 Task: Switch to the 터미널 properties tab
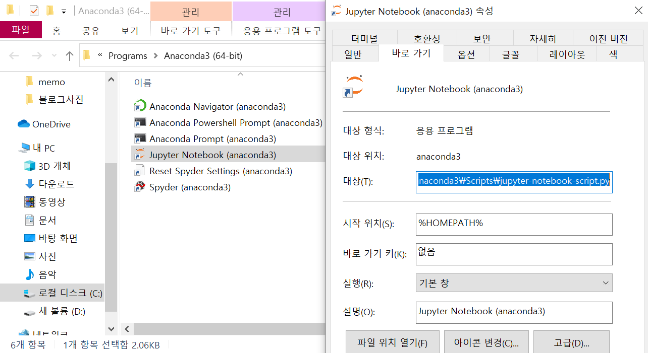click(x=364, y=39)
